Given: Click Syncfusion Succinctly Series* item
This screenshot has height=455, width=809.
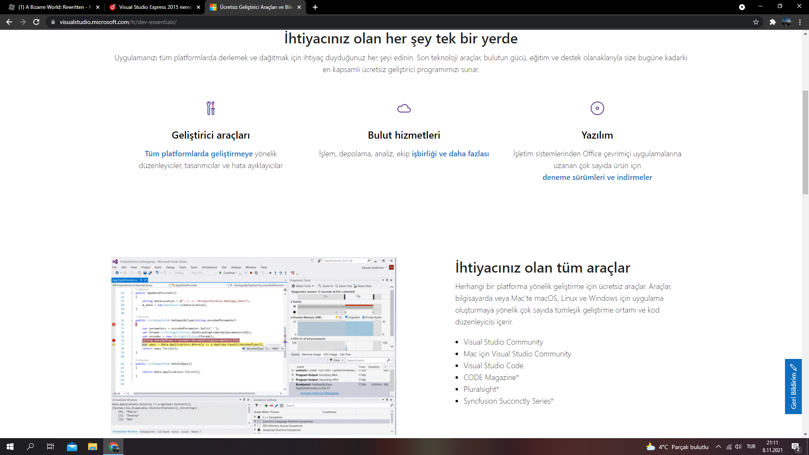Looking at the screenshot, I should (509, 401).
